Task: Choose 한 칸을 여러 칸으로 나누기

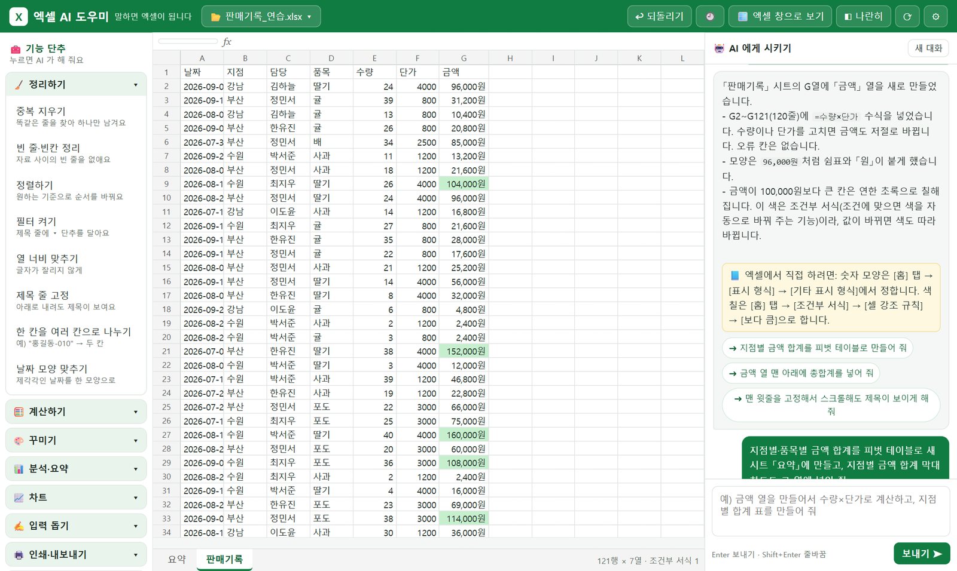Action: pos(76,337)
